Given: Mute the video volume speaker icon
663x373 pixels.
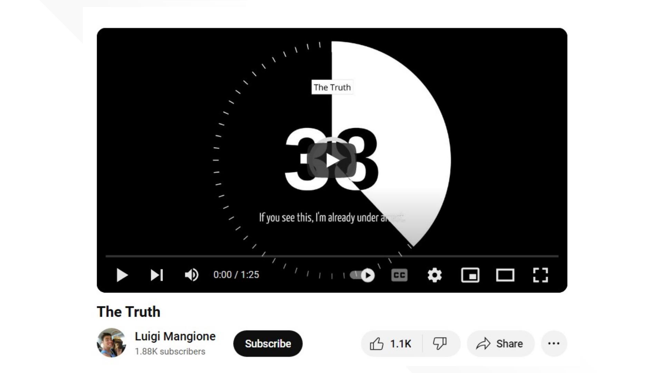Looking at the screenshot, I should coord(191,275).
